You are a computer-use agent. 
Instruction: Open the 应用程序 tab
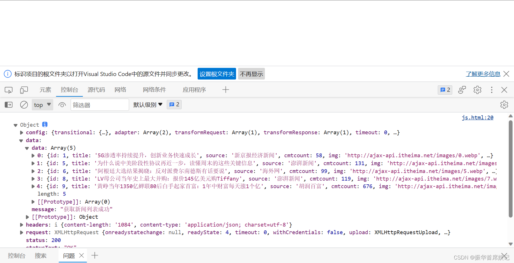(194, 90)
